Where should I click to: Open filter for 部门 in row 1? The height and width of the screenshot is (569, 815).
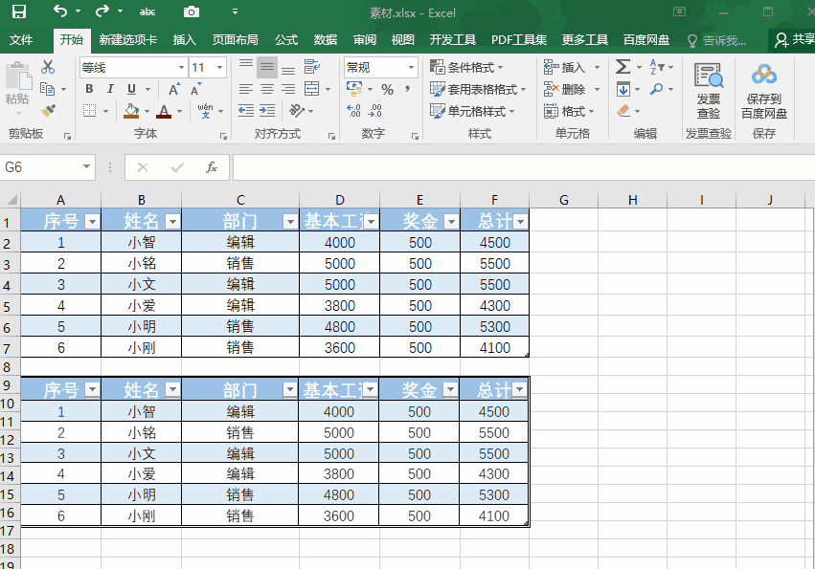click(x=290, y=222)
